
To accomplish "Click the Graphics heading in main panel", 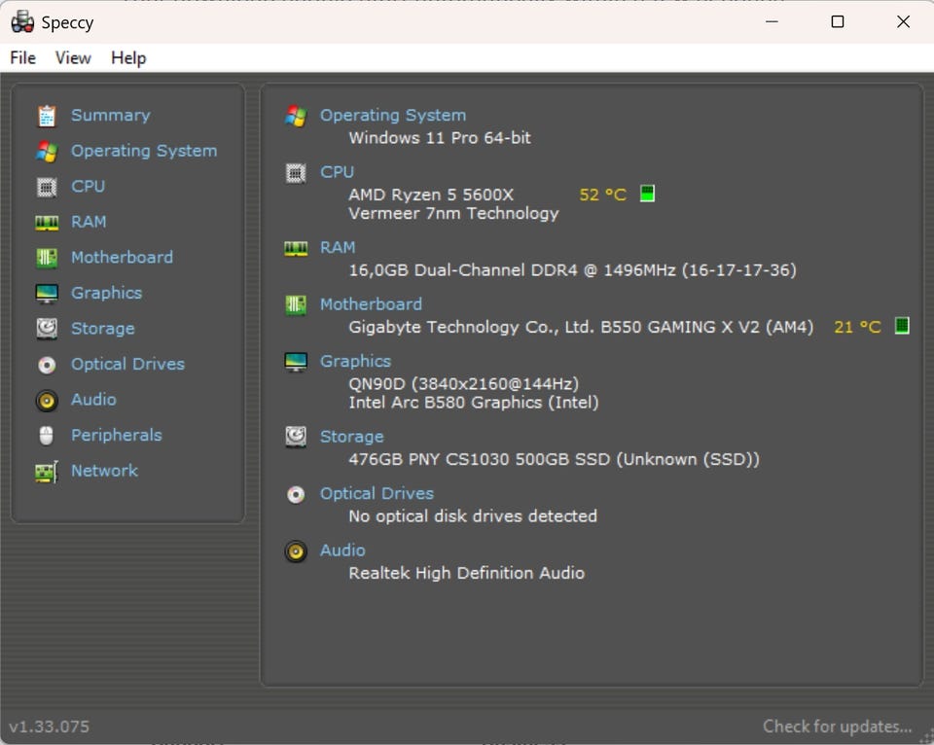I will pos(355,361).
